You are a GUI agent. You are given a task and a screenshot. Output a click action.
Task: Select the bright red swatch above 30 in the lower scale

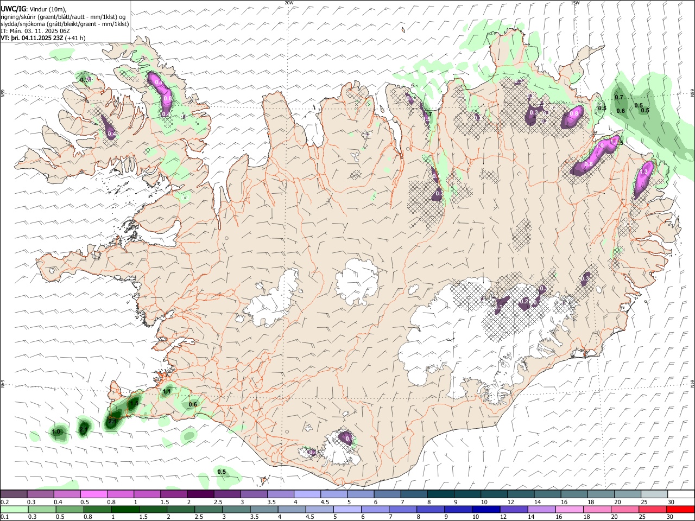pos(680,510)
